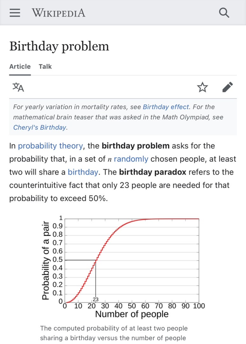Image resolution: width=246 pixels, height=344 pixels.
Task: Tap the Probability of a pair axis label
Action: click(46, 260)
